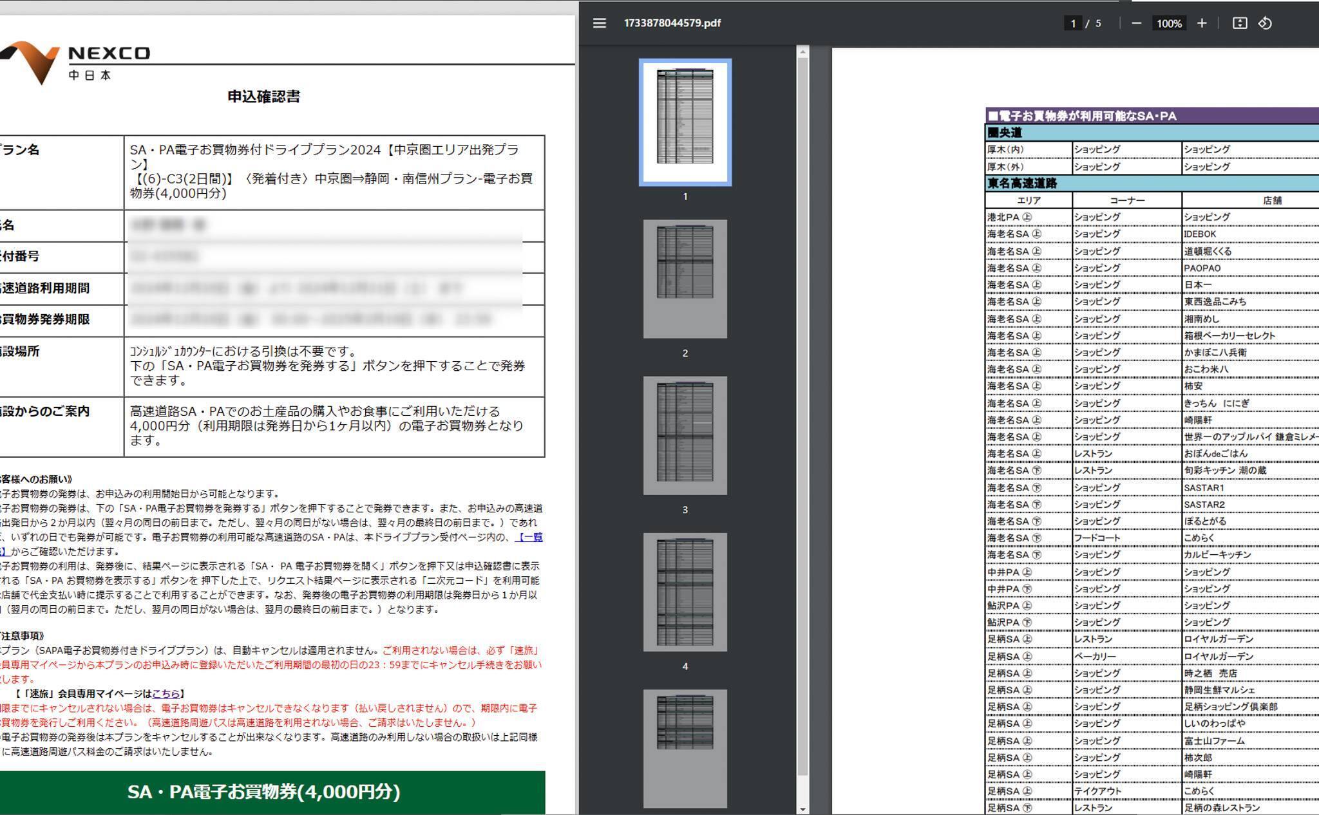The height and width of the screenshot is (815, 1319).
Task: Click the 100% zoom level field
Action: click(1169, 23)
